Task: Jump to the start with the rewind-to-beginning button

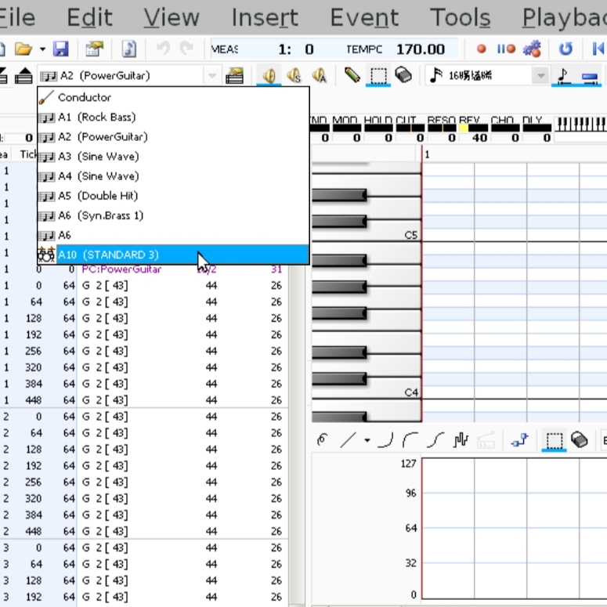Action: (598, 49)
